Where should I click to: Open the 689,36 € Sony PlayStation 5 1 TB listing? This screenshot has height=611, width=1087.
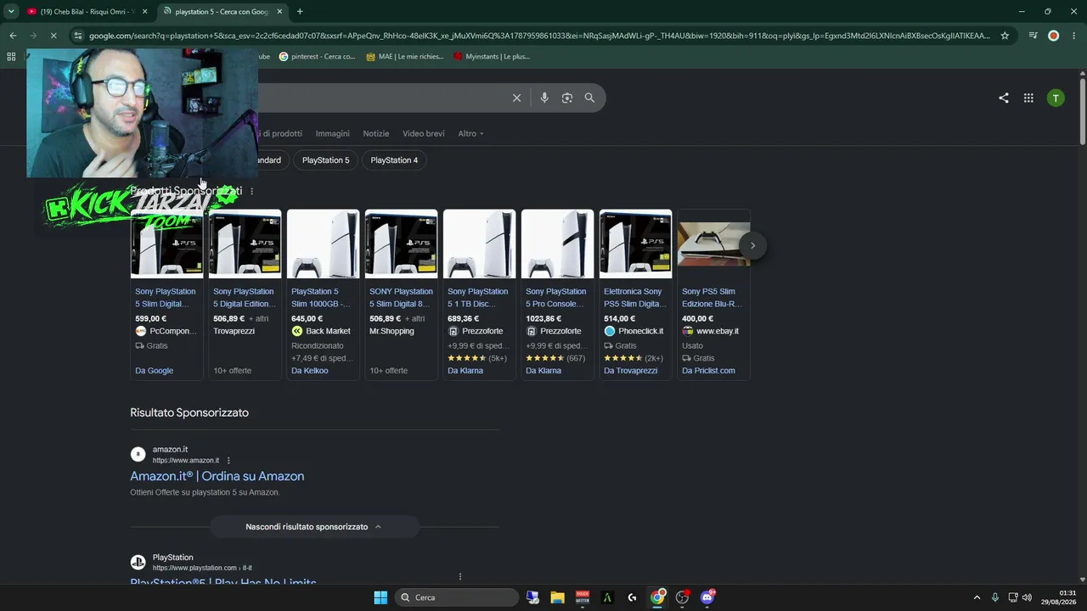(x=479, y=294)
